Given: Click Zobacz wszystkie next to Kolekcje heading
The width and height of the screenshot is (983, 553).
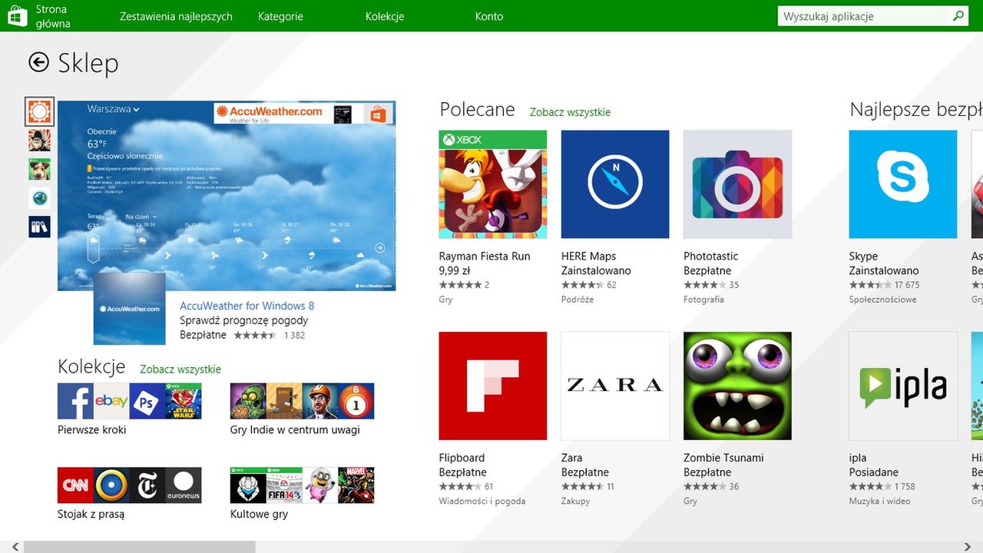Looking at the screenshot, I should click(x=180, y=369).
